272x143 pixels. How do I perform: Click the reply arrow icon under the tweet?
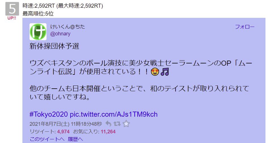[108, 124]
